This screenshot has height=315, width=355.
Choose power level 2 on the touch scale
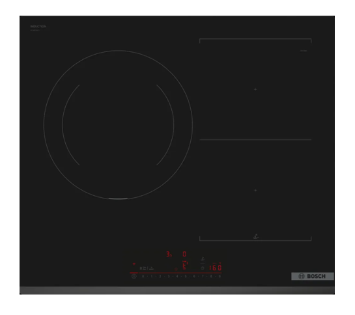coord(160,277)
